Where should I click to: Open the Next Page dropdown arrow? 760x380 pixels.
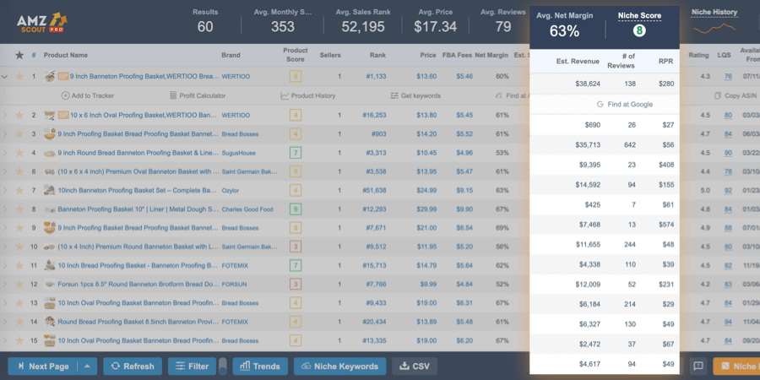pyautogui.click(x=87, y=366)
